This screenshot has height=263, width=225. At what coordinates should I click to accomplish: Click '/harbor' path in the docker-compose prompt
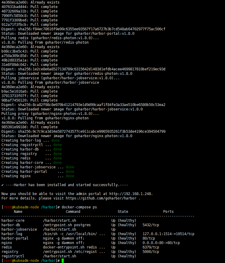[x=48, y=207]
